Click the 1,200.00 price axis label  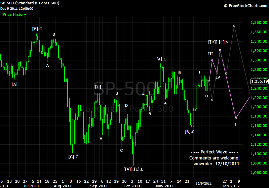coord(259,107)
